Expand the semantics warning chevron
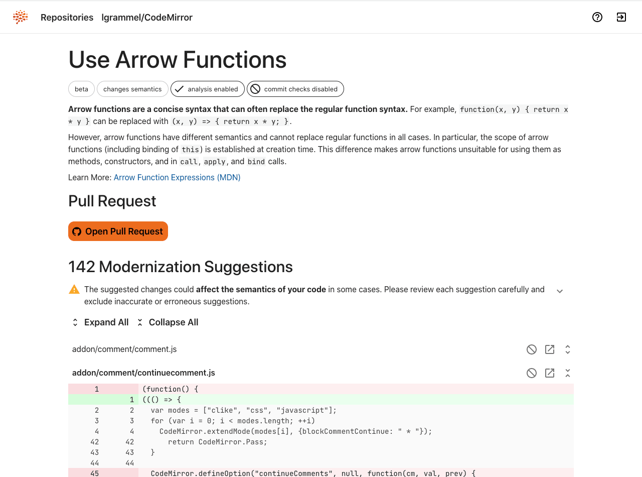The height and width of the screenshot is (477, 642). [x=560, y=291]
